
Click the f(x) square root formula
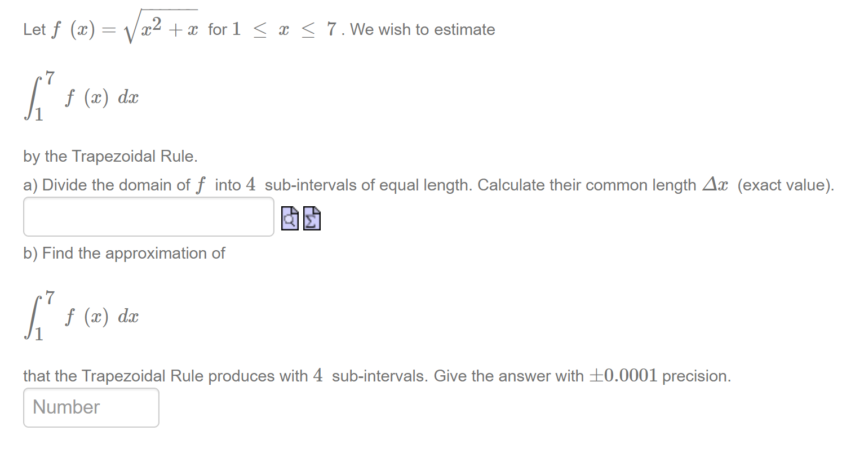click(x=125, y=28)
